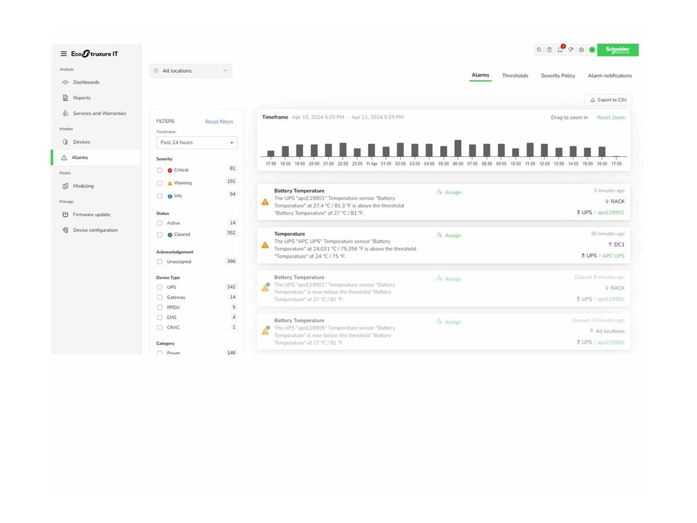This screenshot has height=523, width=697.
Task: Select Reports in the Analyze section
Action: (81, 98)
